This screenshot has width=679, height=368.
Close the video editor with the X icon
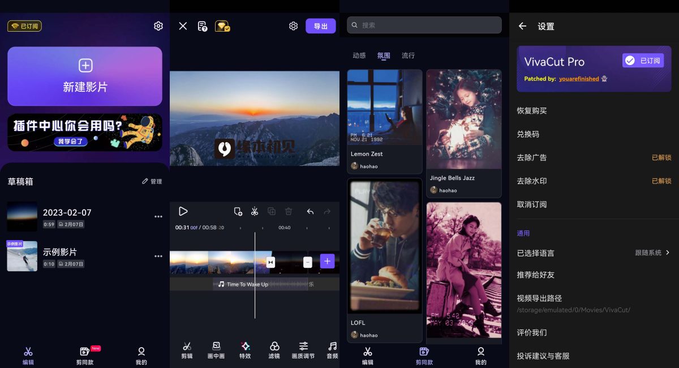click(183, 26)
